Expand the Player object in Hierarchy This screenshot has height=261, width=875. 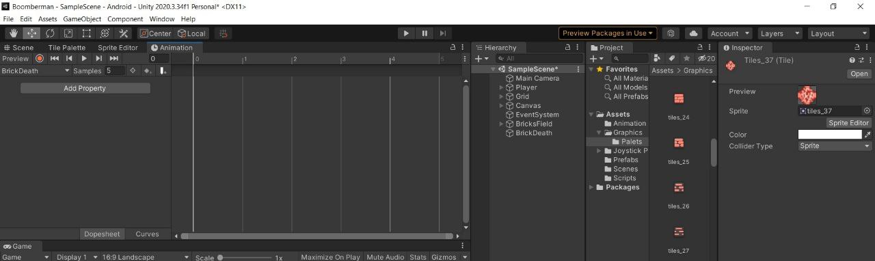pyautogui.click(x=502, y=87)
